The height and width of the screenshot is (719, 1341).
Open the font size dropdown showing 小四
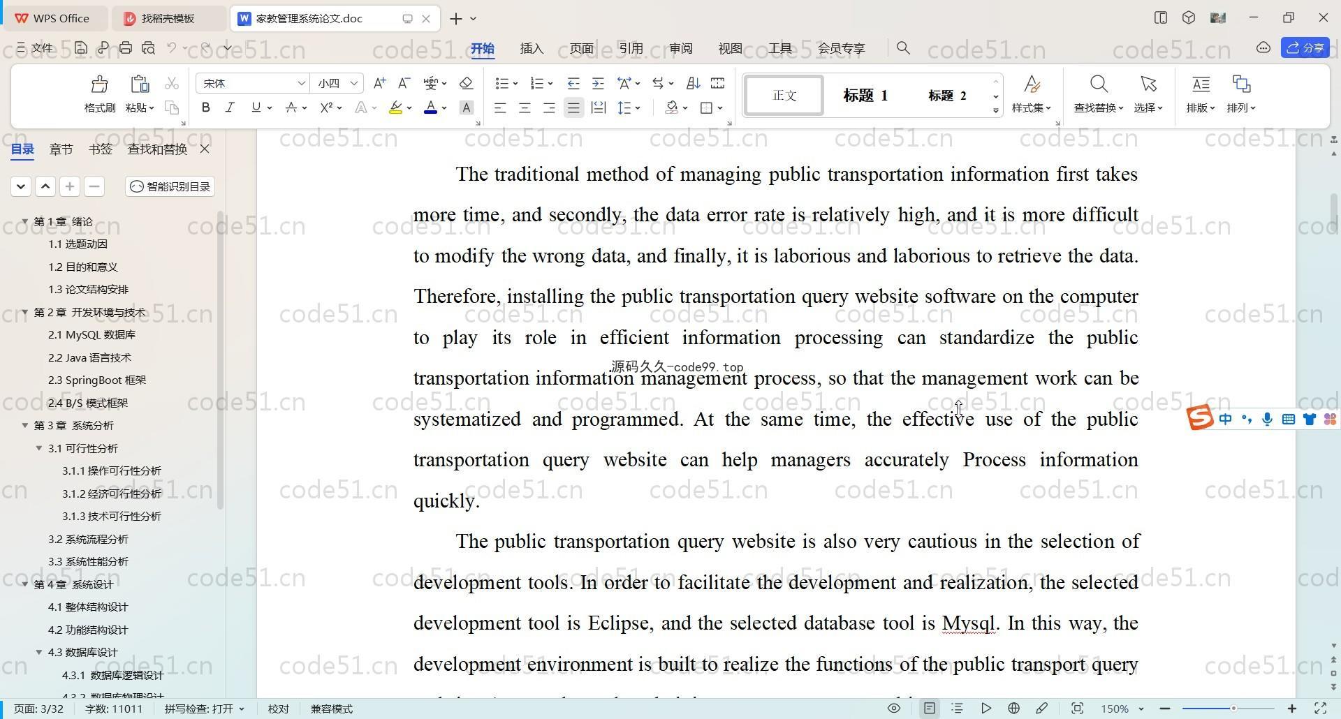pyautogui.click(x=354, y=83)
